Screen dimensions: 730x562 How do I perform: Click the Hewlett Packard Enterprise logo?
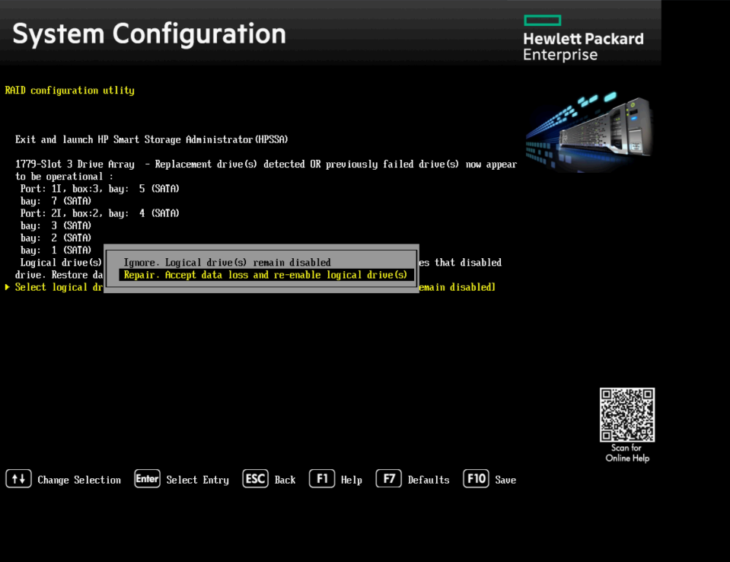[583, 38]
